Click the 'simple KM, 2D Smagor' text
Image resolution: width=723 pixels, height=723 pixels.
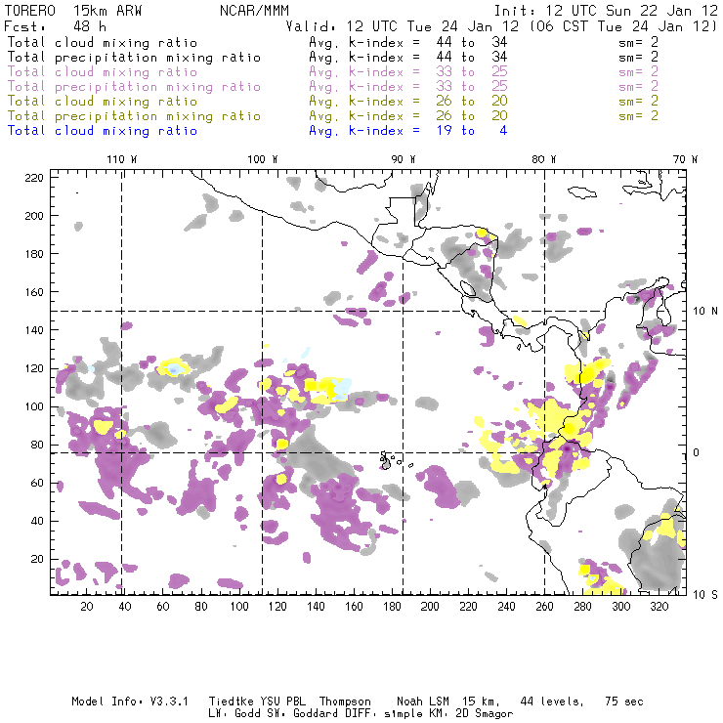pos(448,714)
